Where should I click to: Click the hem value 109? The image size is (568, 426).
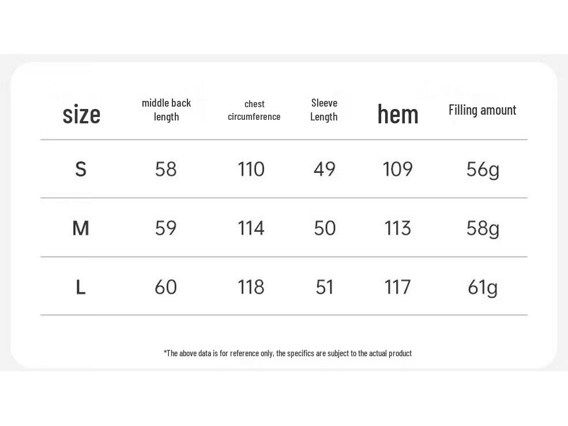coord(398,169)
